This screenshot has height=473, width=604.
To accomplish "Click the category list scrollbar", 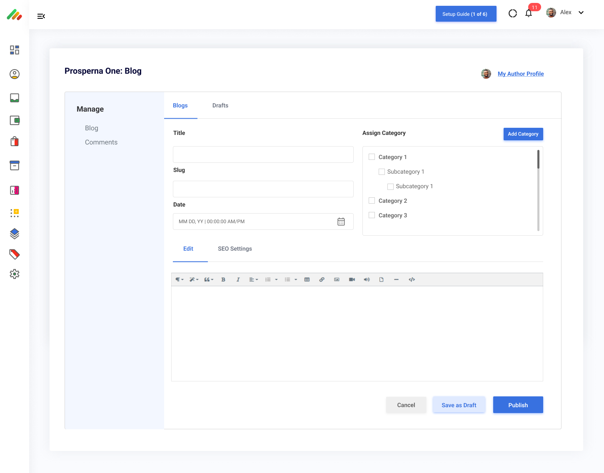I will (538, 159).
